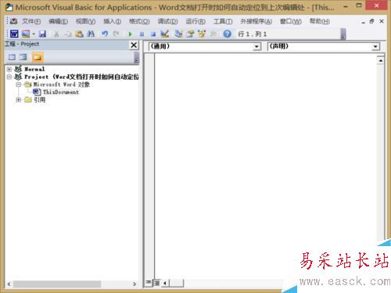The height and width of the screenshot is (293, 391).
Task: Expand the Normal project node
Action: pyautogui.click(x=9, y=69)
